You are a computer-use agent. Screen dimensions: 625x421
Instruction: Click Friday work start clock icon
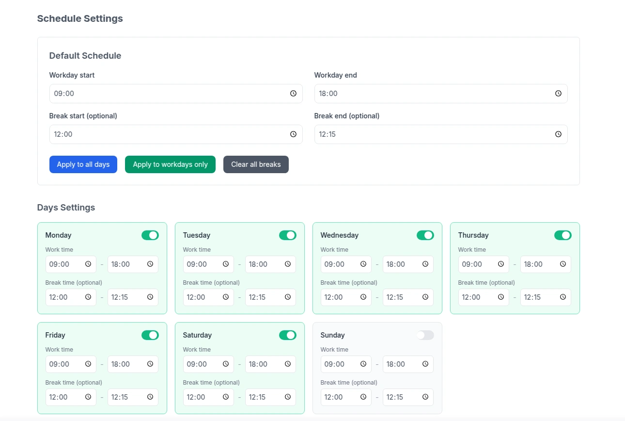pos(88,364)
